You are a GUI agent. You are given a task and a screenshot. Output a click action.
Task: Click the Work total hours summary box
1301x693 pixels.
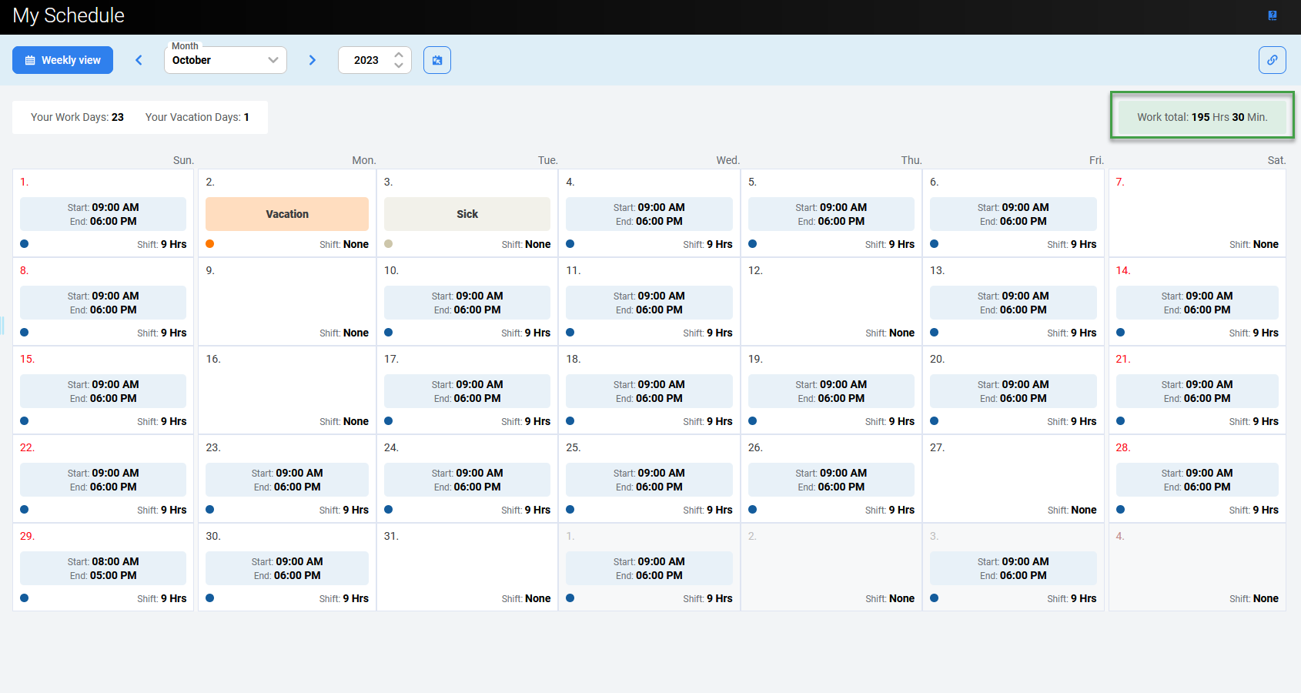click(x=1202, y=117)
